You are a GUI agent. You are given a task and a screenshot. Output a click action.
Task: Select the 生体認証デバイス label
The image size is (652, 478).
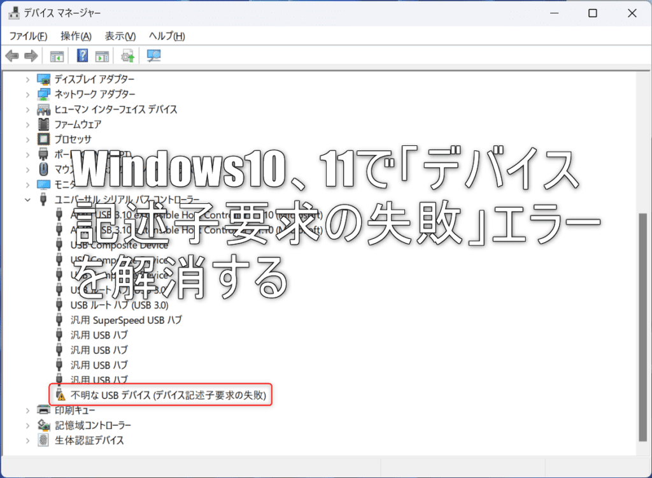(89, 440)
